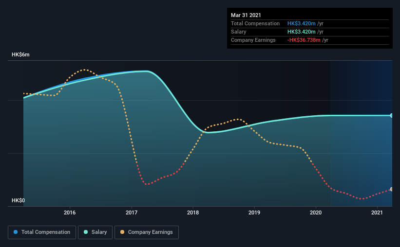400x247 pixels.
Task: Click the blue Total Compensation legend dot
Action: coord(16,232)
